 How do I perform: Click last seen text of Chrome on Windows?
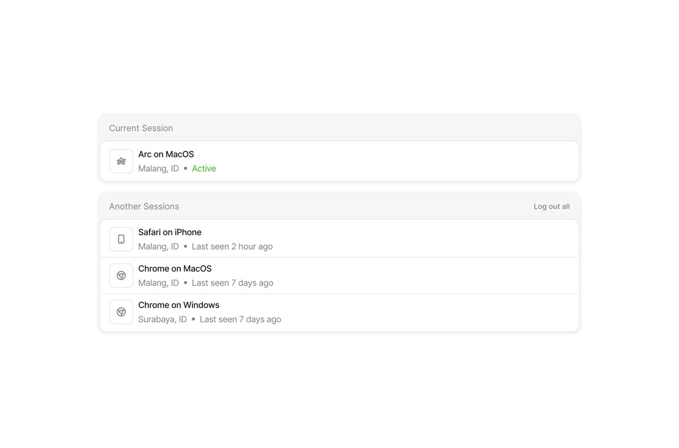coord(240,319)
